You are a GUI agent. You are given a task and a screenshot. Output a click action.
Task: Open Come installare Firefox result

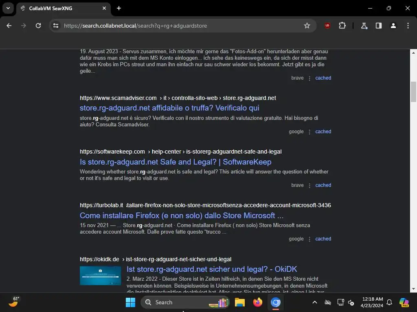tap(182, 215)
